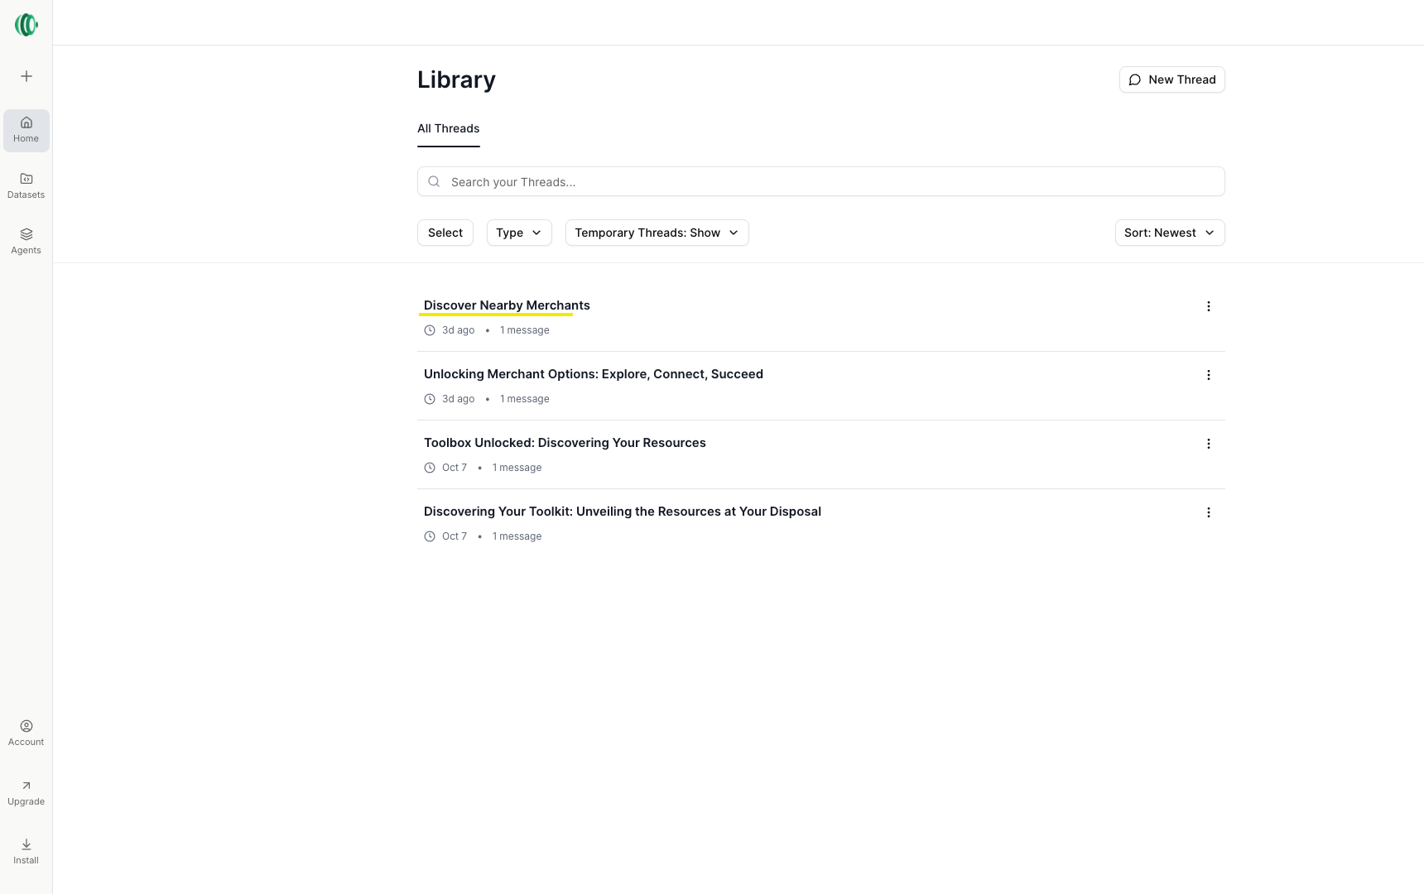The width and height of the screenshot is (1424, 894).
Task: Click the Upgrade arrow icon
Action: pos(26,786)
